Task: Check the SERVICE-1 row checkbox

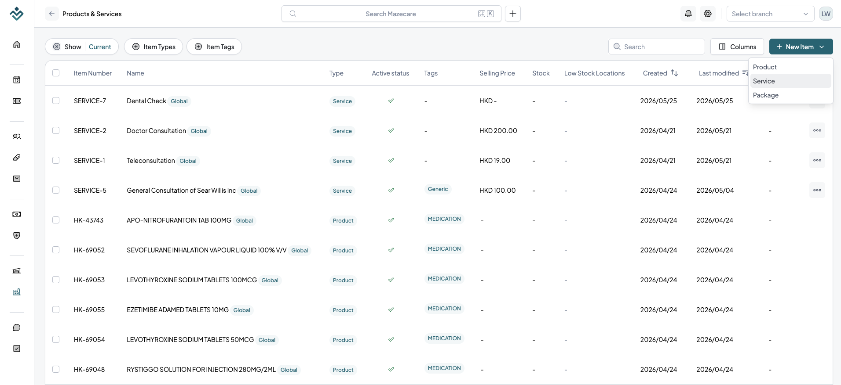Action: point(56,160)
